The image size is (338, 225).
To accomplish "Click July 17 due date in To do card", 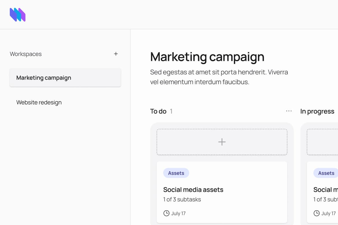I will click(x=178, y=213).
